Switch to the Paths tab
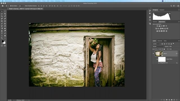180x101 pixels. tap(165, 41)
